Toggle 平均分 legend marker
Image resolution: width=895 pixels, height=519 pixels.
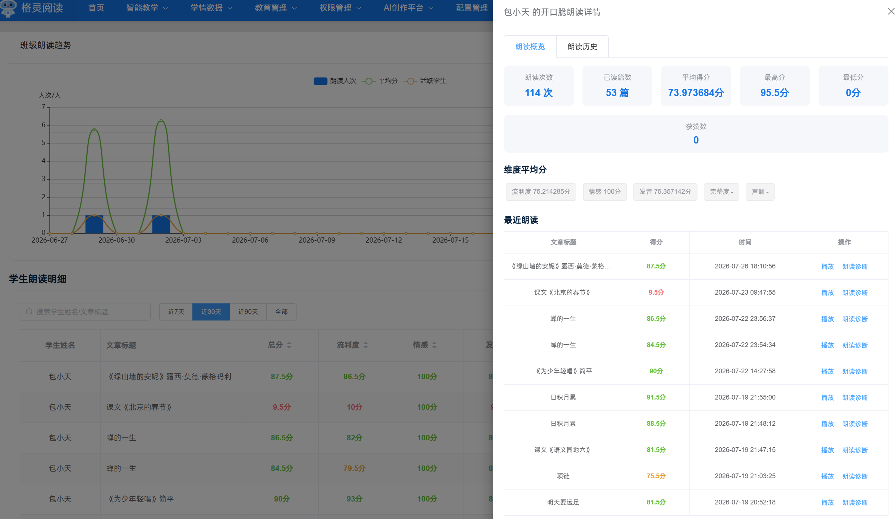369,81
